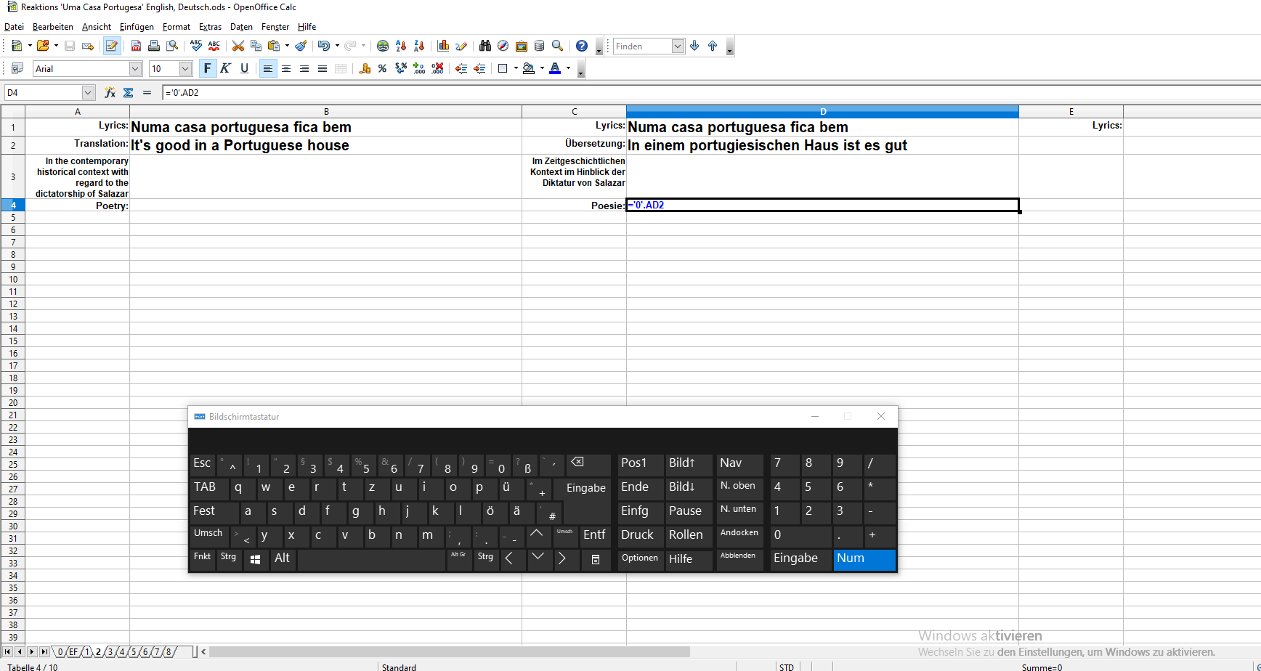Open the Navigator compass icon
The height and width of the screenshot is (671, 1261).
tap(503, 46)
